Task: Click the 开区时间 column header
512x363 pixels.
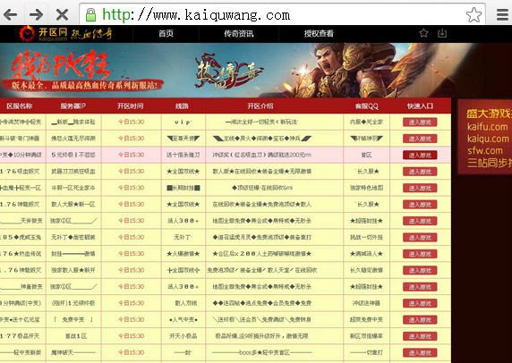Action: click(x=131, y=106)
